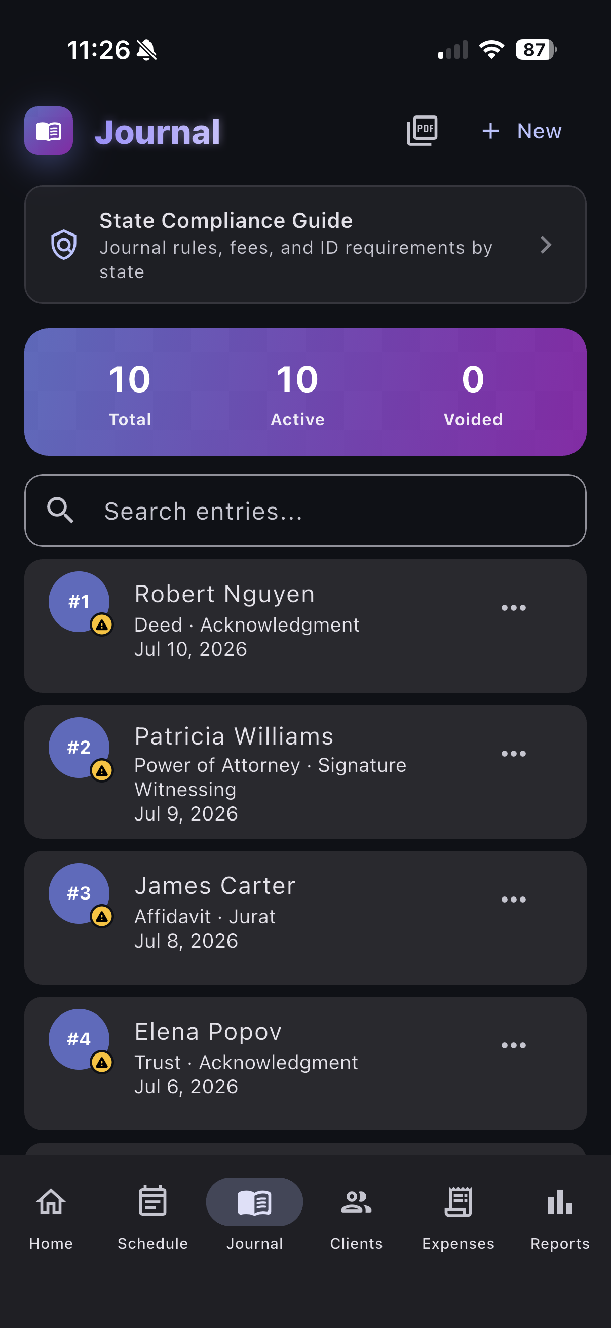Viewport: 611px width, 1328px height.
Task: Tap the purple Journal book logo
Action: pos(49,131)
